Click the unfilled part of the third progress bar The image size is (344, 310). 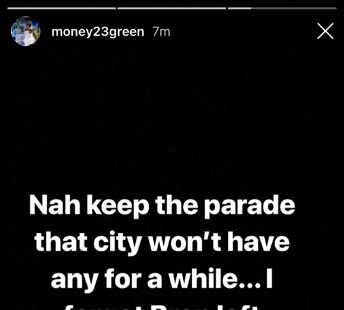coord(294,8)
